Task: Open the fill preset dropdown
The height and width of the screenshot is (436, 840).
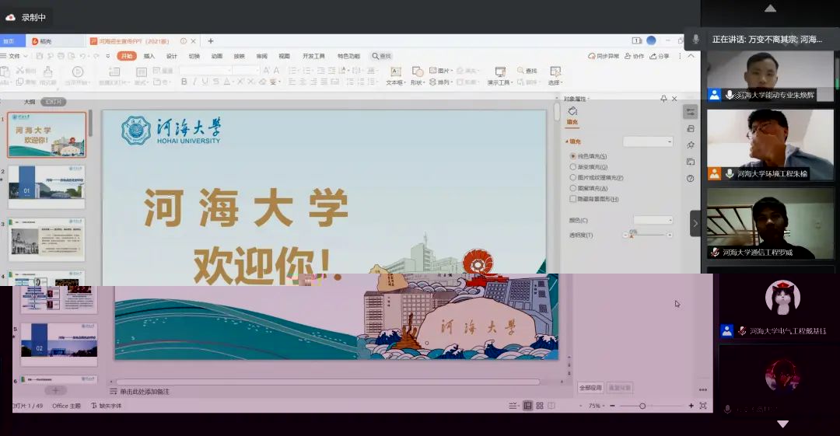Action: pyautogui.click(x=647, y=141)
